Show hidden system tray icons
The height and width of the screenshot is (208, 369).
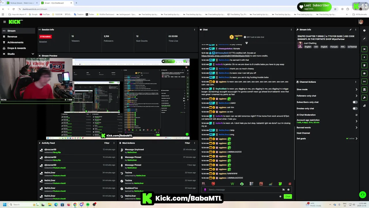pos(331,205)
